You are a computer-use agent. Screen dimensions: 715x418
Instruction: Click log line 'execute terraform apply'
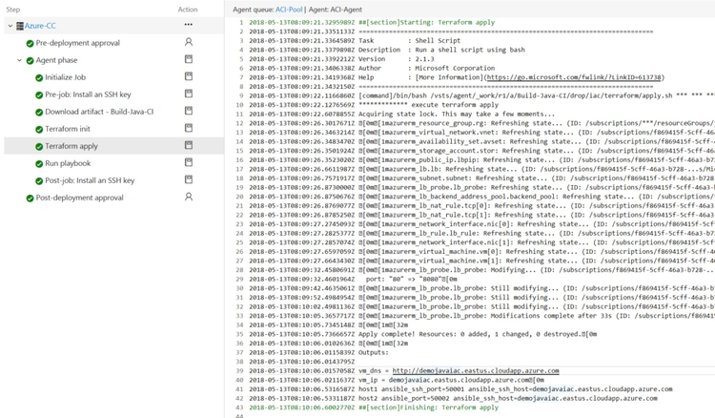point(374,105)
